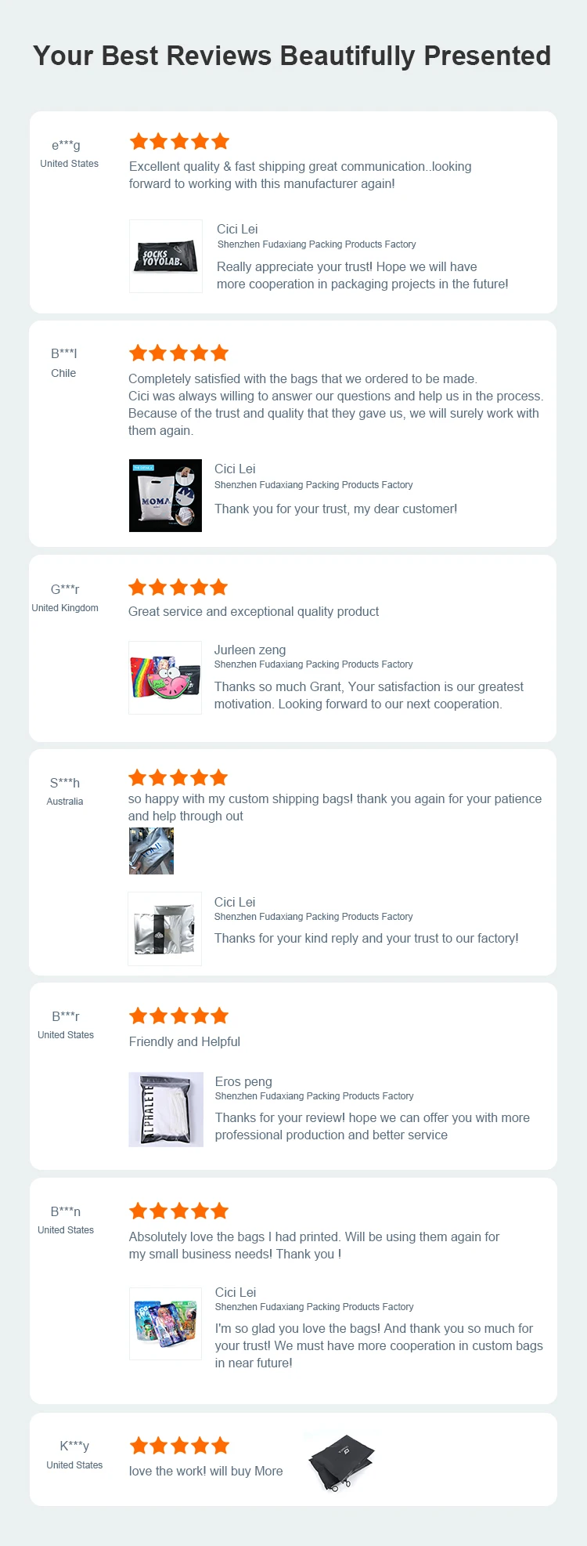Open the Socks Yoyolab bag thumbnail

[166, 256]
